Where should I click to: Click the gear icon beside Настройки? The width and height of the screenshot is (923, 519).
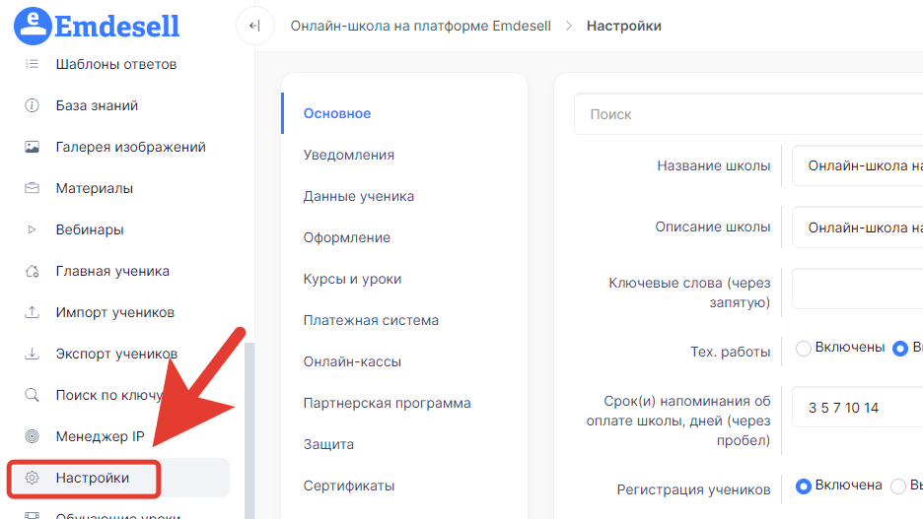(x=32, y=478)
